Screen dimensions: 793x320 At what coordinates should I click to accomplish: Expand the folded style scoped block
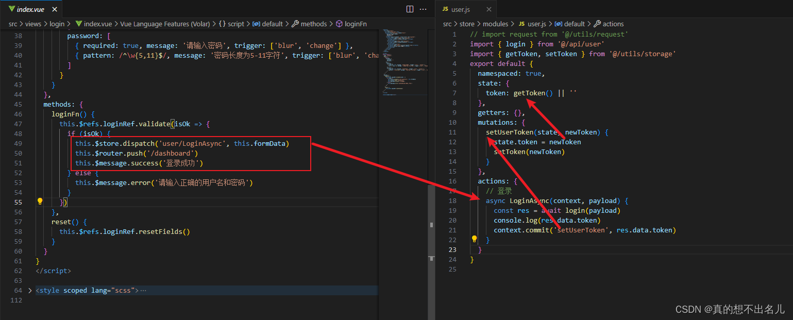pyautogui.click(x=30, y=291)
